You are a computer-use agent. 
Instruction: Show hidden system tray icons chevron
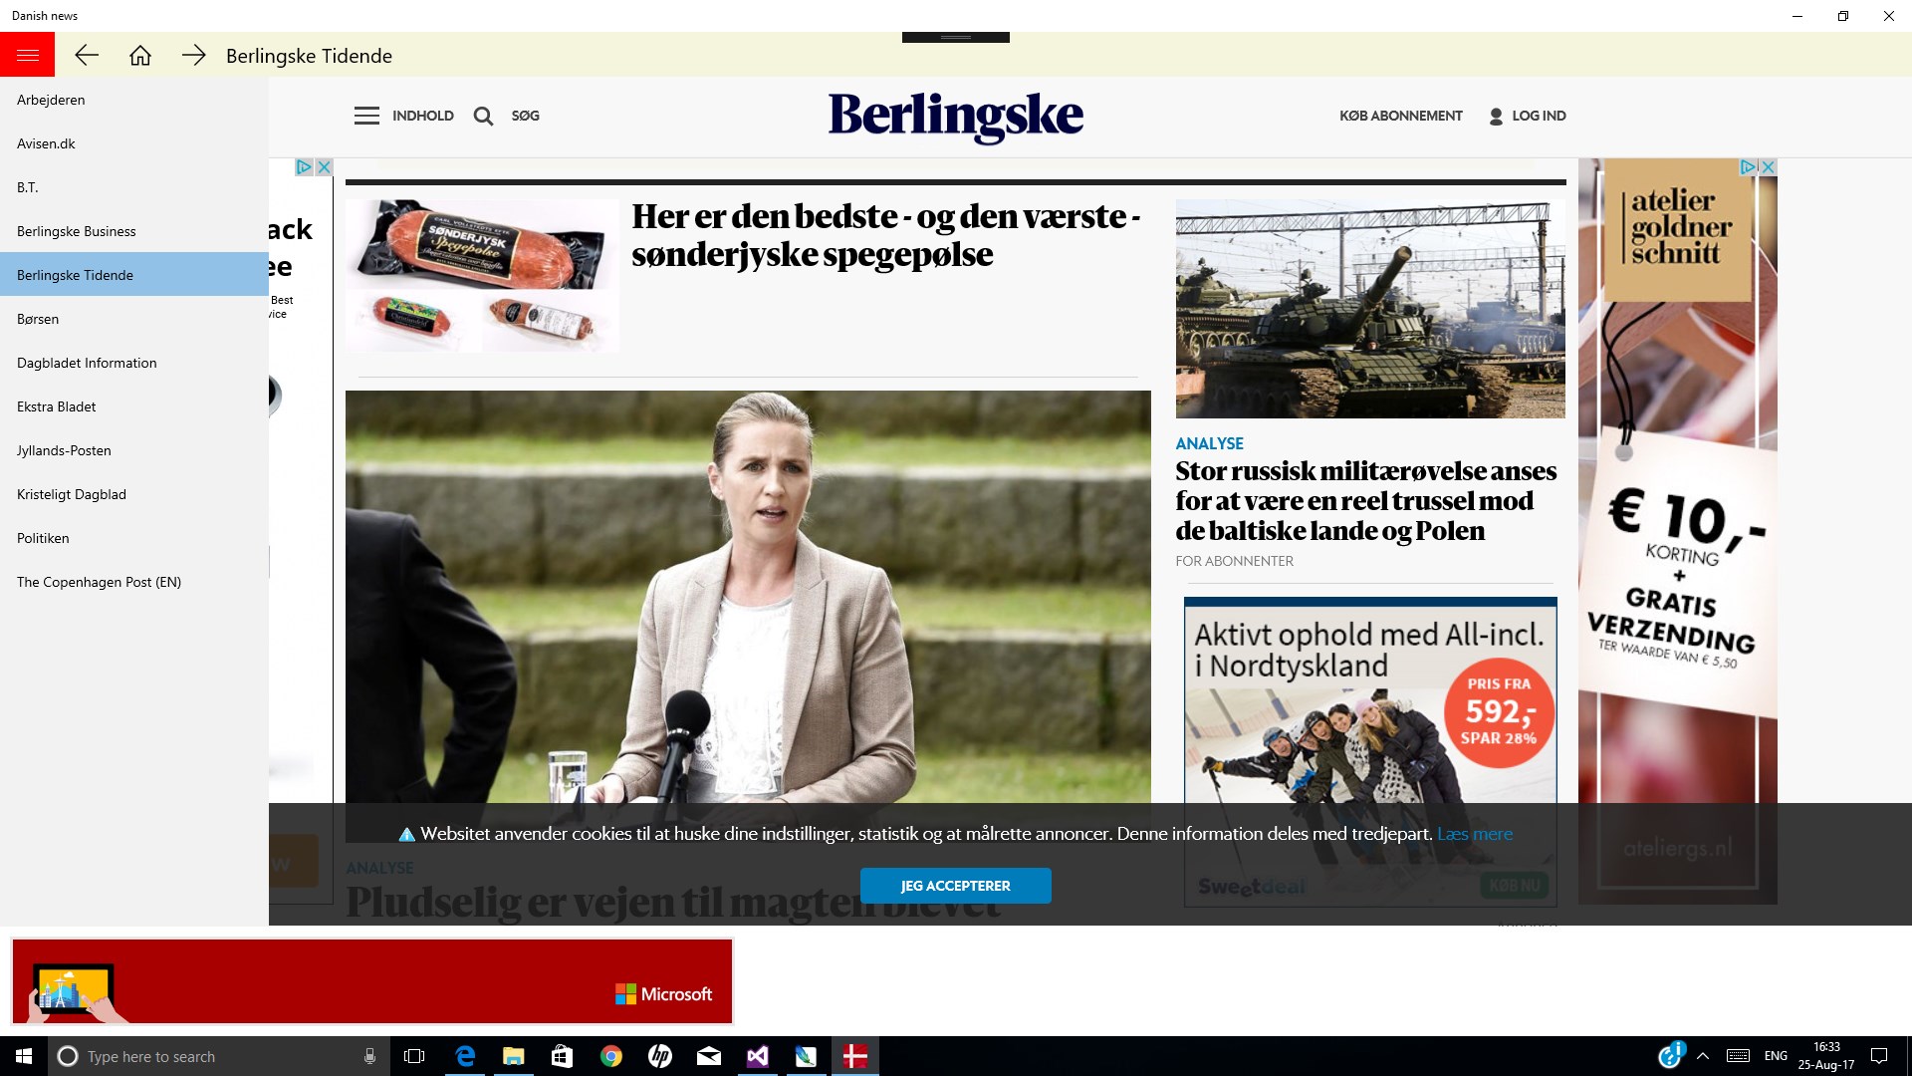click(x=1703, y=1056)
